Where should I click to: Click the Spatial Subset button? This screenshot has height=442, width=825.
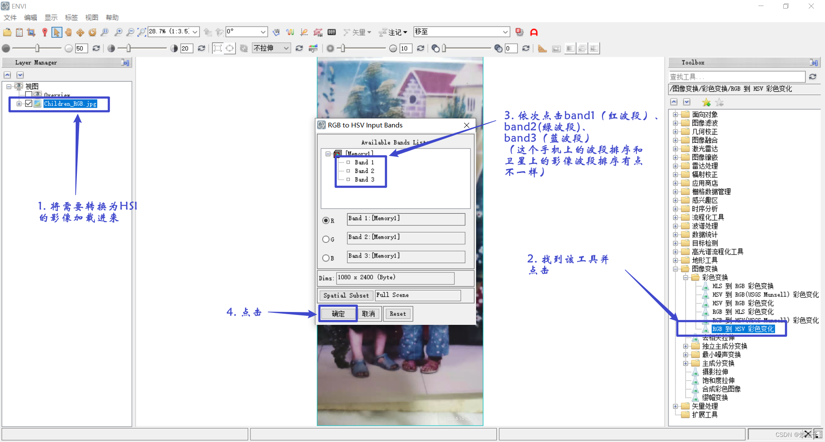346,296
